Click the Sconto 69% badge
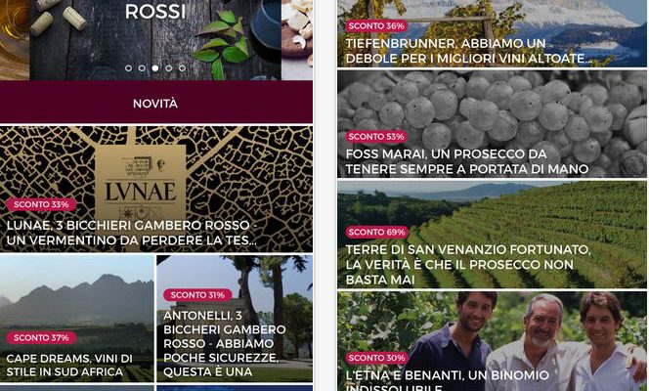This screenshot has width=649, height=391. (377, 232)
